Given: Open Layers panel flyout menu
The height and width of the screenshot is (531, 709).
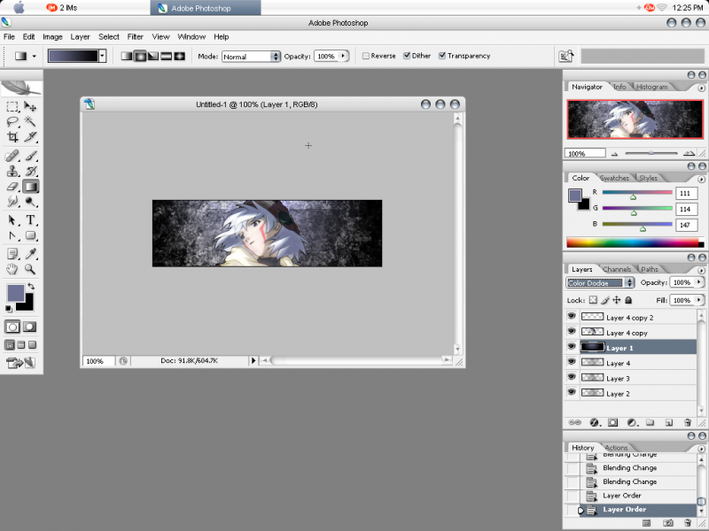Looking at the screenshot, I should point(701,271).
